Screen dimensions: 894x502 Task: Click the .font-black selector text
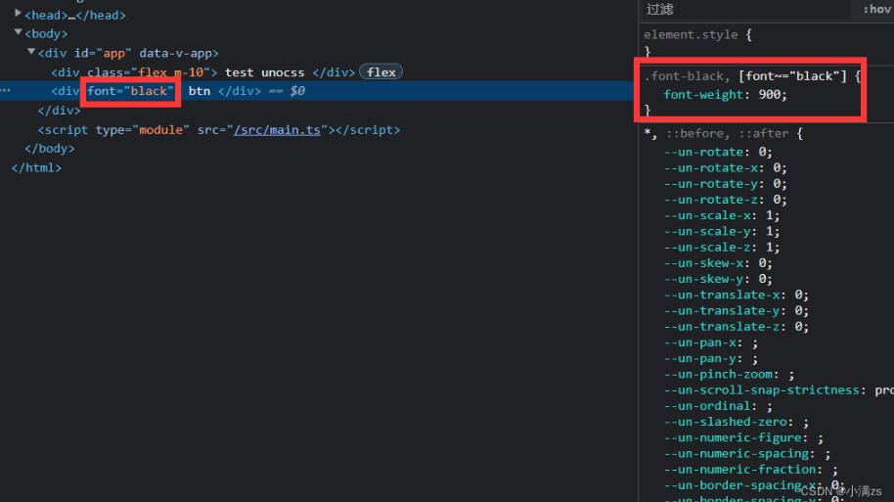pyautogui.click(x=684, y=76)
